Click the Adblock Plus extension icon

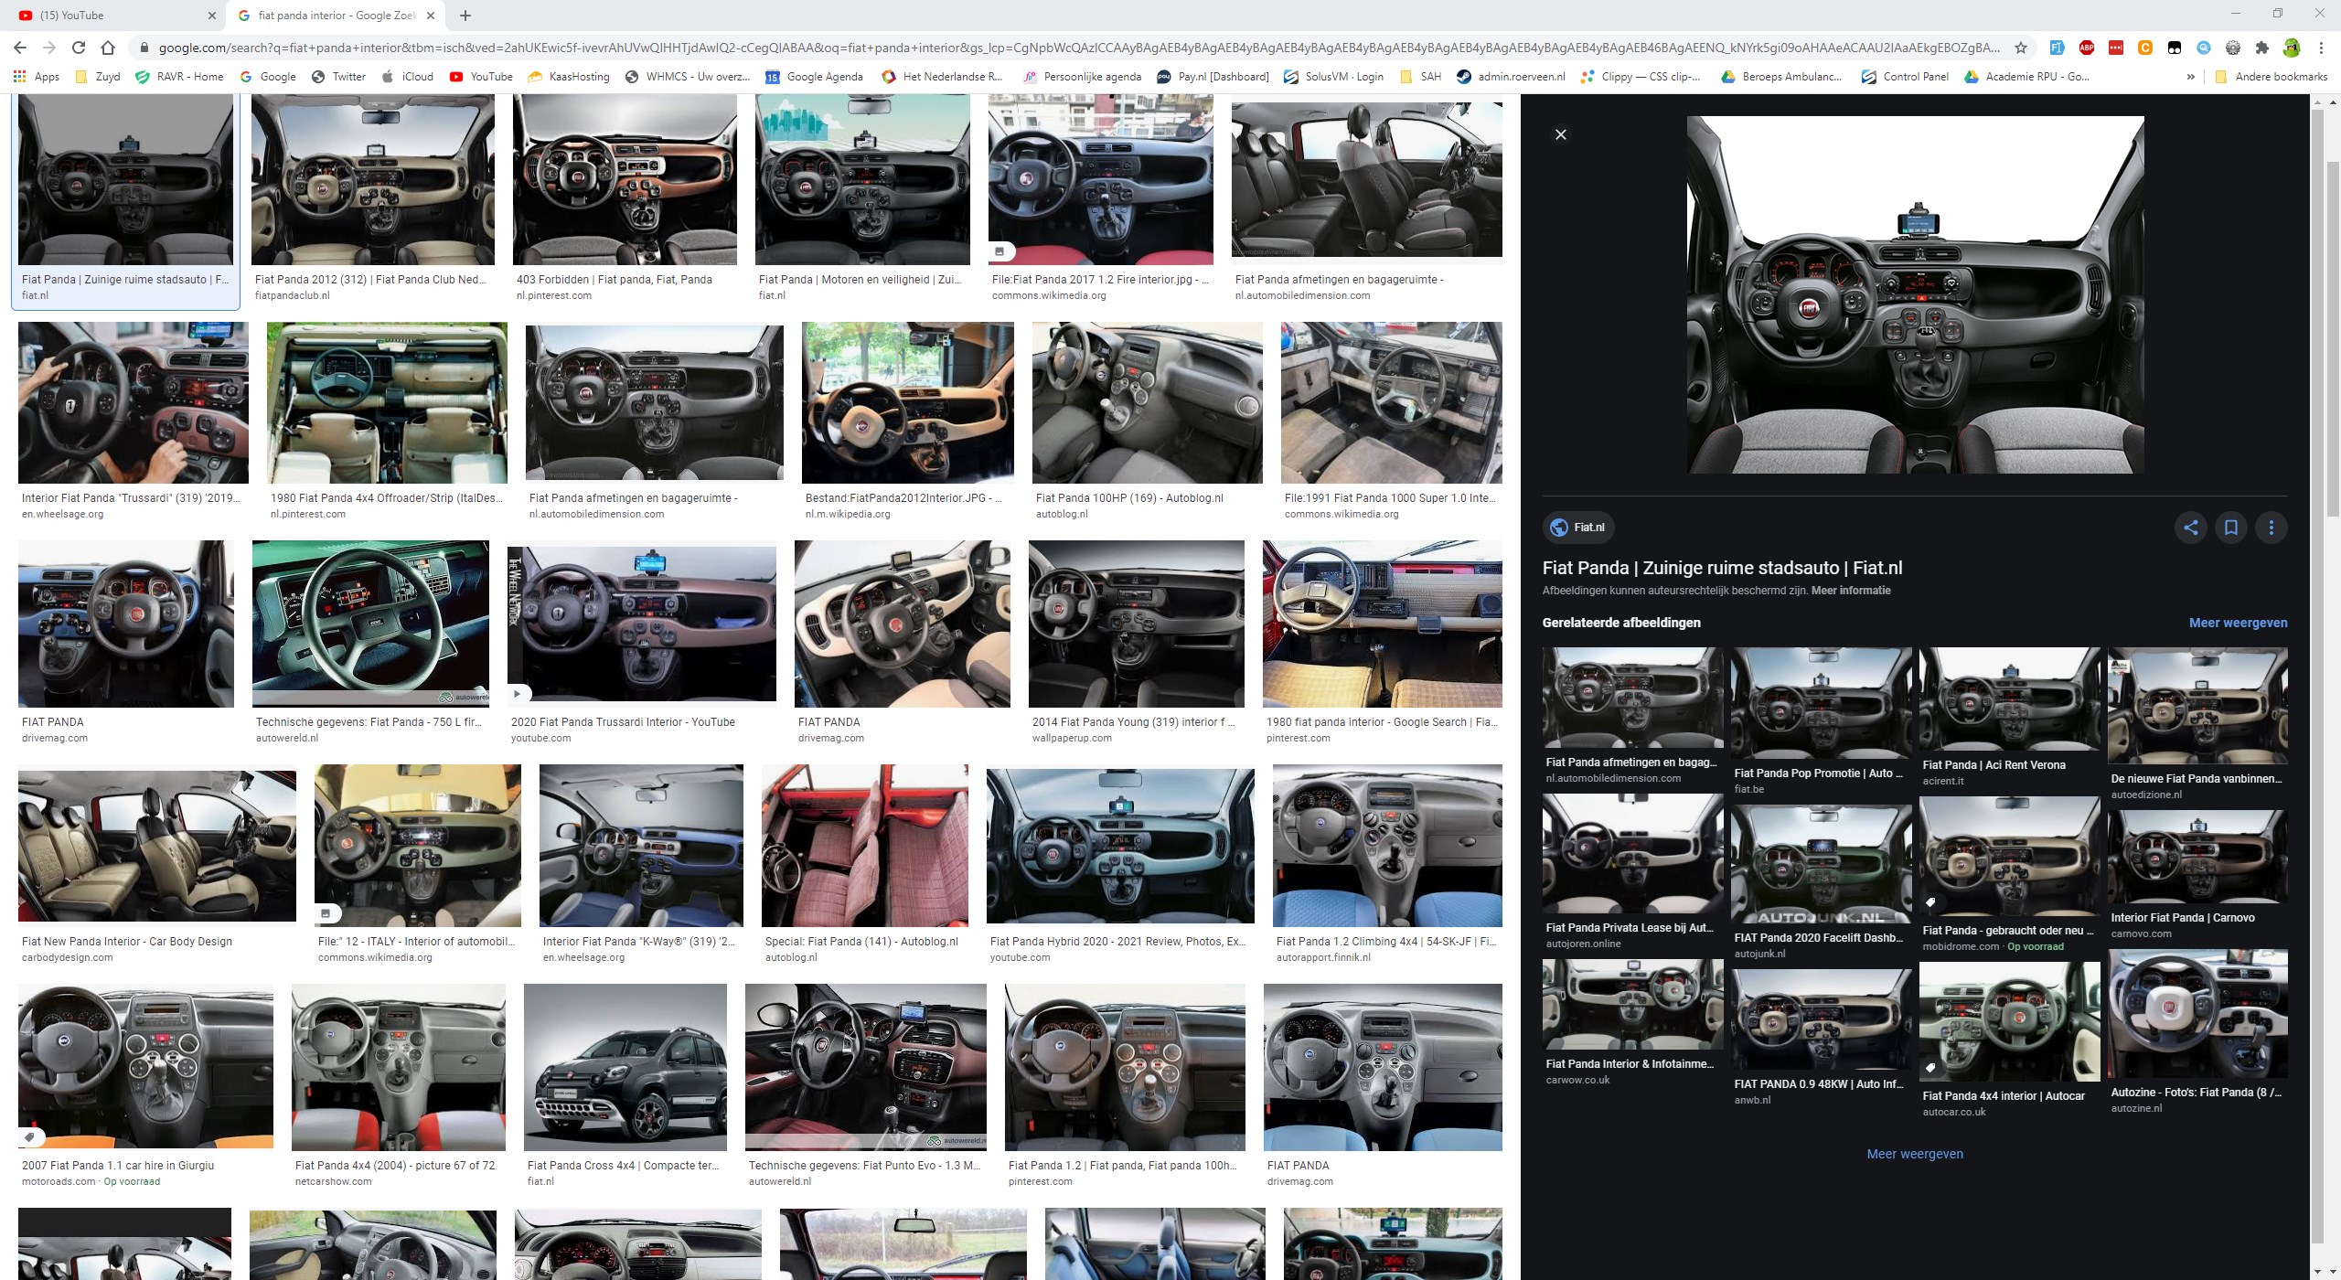coord(2086,48)
